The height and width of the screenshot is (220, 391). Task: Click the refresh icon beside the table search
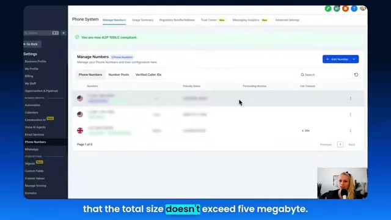coord(356,75)
